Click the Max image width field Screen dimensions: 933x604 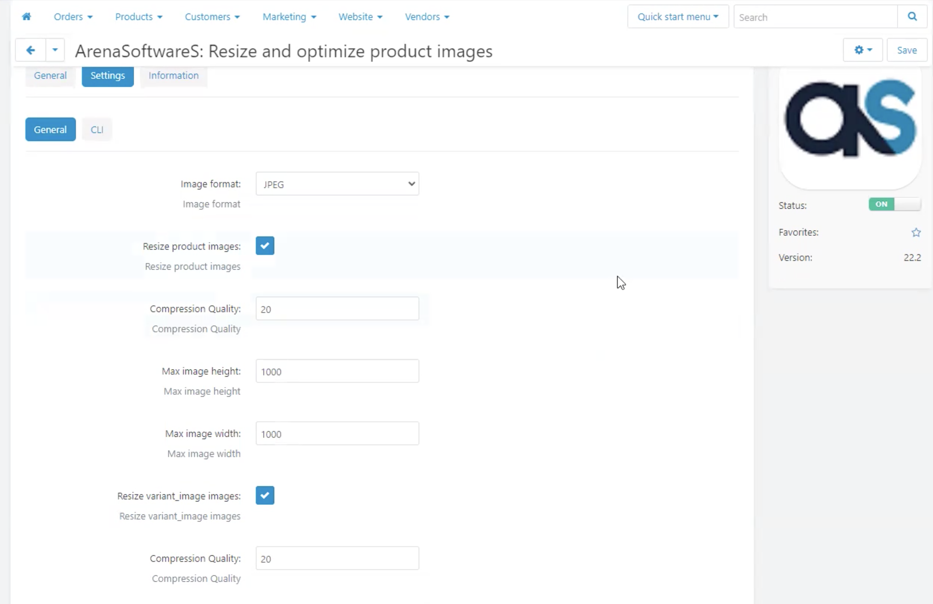coord(337,434)
